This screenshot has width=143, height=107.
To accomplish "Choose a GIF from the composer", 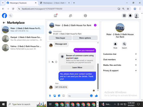I will pyautogui.click(x=63, y=96).
